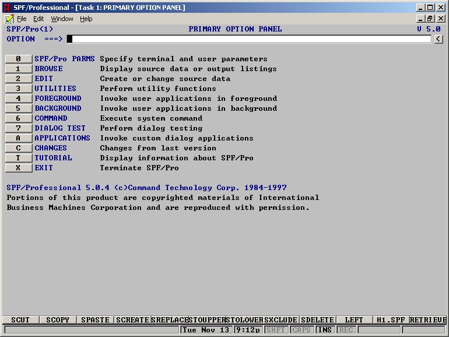Close the SPF/Professional main window
Image resolution: width=449 pixels, height=337 pixels.
(x=440, y=8)
